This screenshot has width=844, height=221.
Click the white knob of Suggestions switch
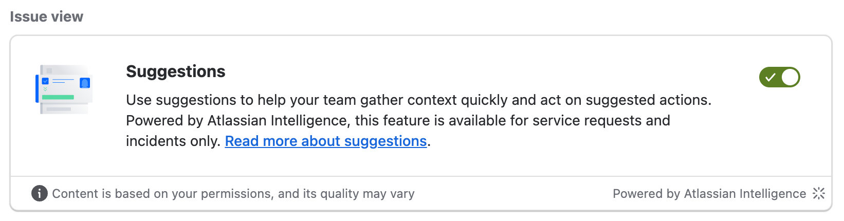tap(790, 77)
